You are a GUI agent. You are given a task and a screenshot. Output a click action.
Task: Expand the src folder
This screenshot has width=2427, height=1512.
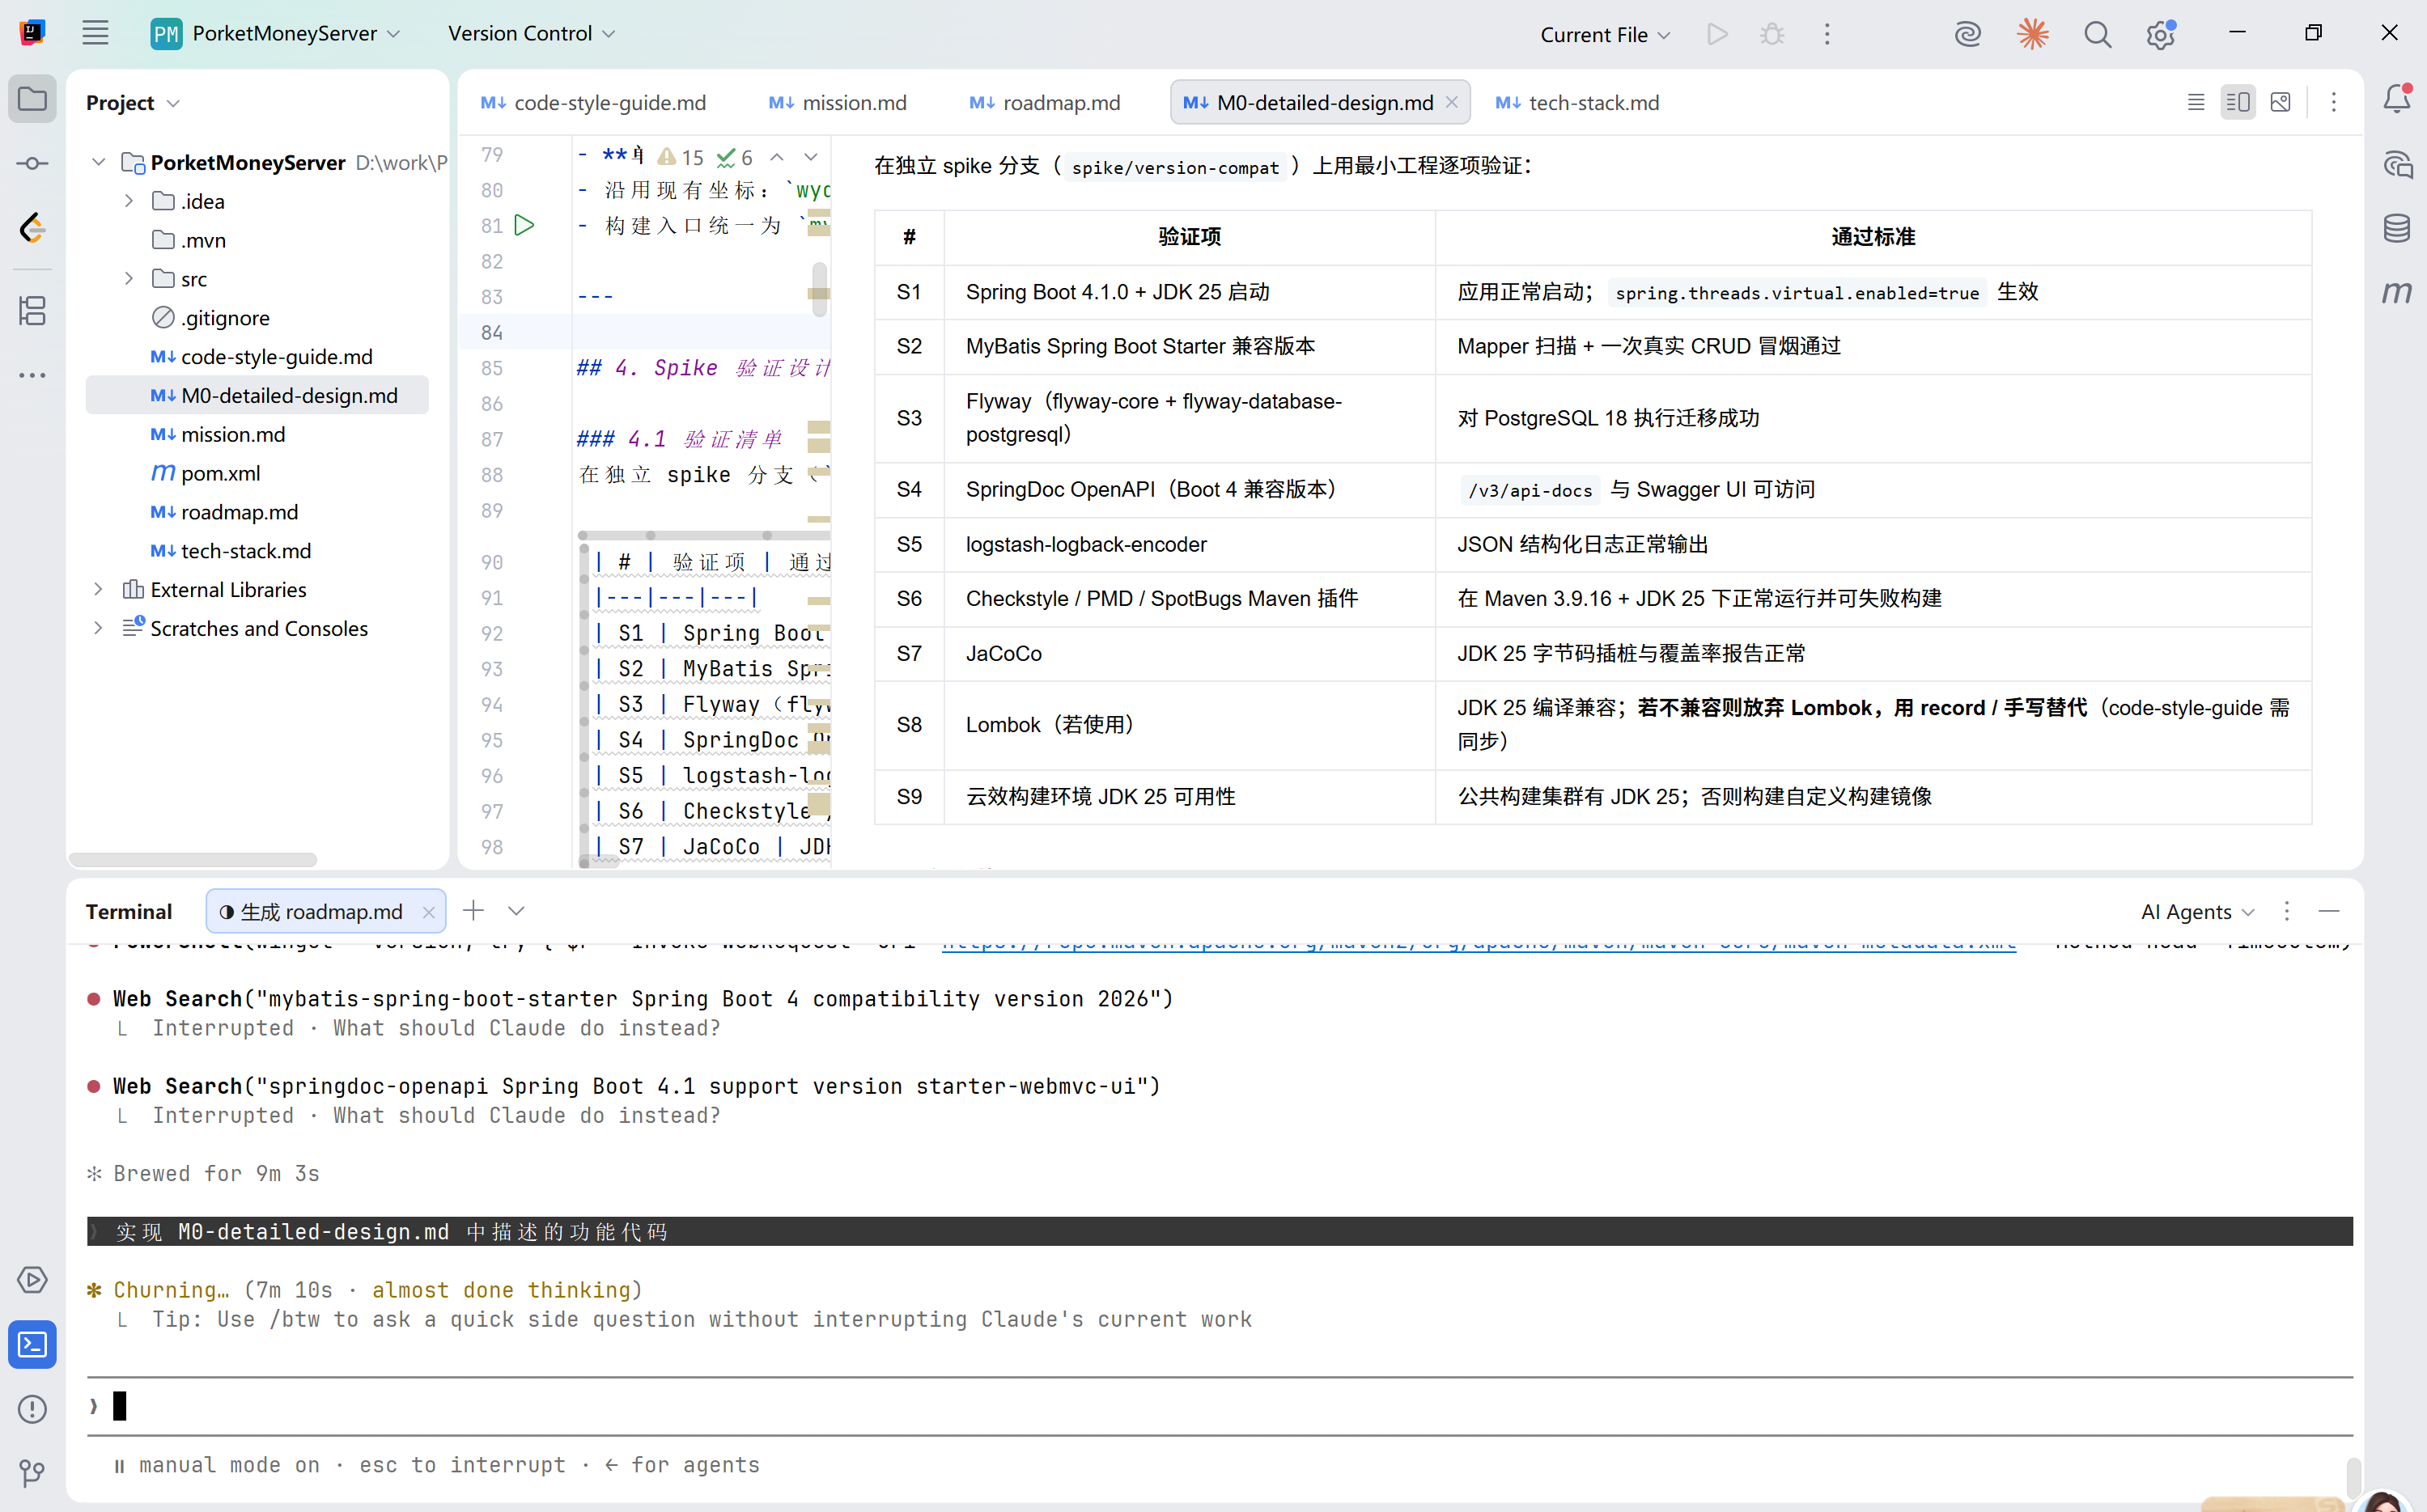[129, 279]
